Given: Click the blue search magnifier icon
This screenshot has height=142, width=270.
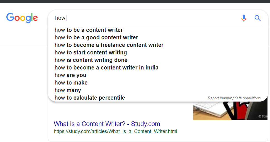Looking at the screenshot, I should coord(257,18).
